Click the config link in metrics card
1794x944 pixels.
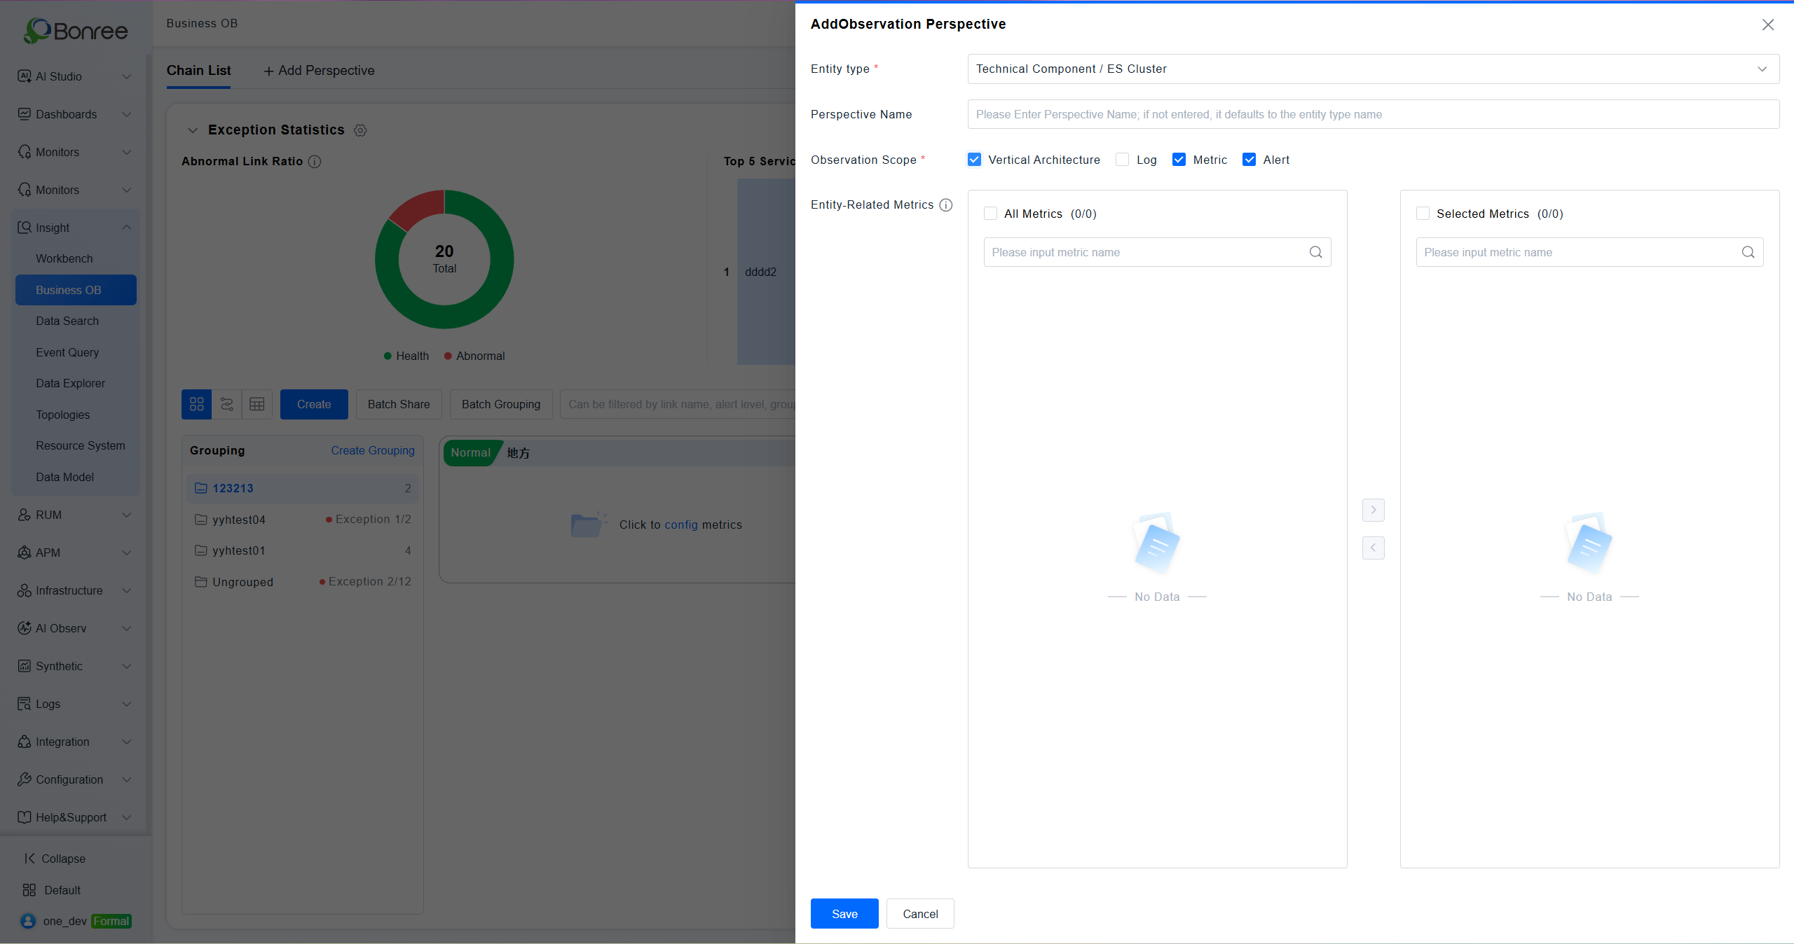click(681, 525)
